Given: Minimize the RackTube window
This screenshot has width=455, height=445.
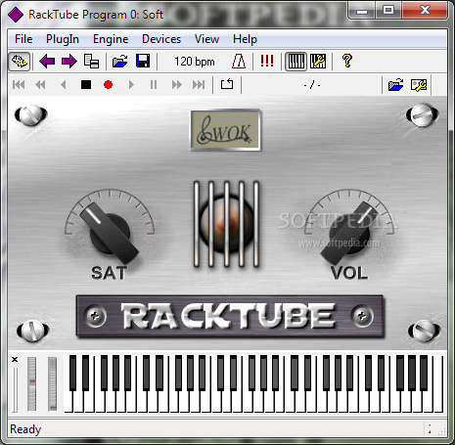Looking at the screenshot, I should pos(361,11).
